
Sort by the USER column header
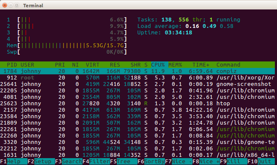(27, 65)
